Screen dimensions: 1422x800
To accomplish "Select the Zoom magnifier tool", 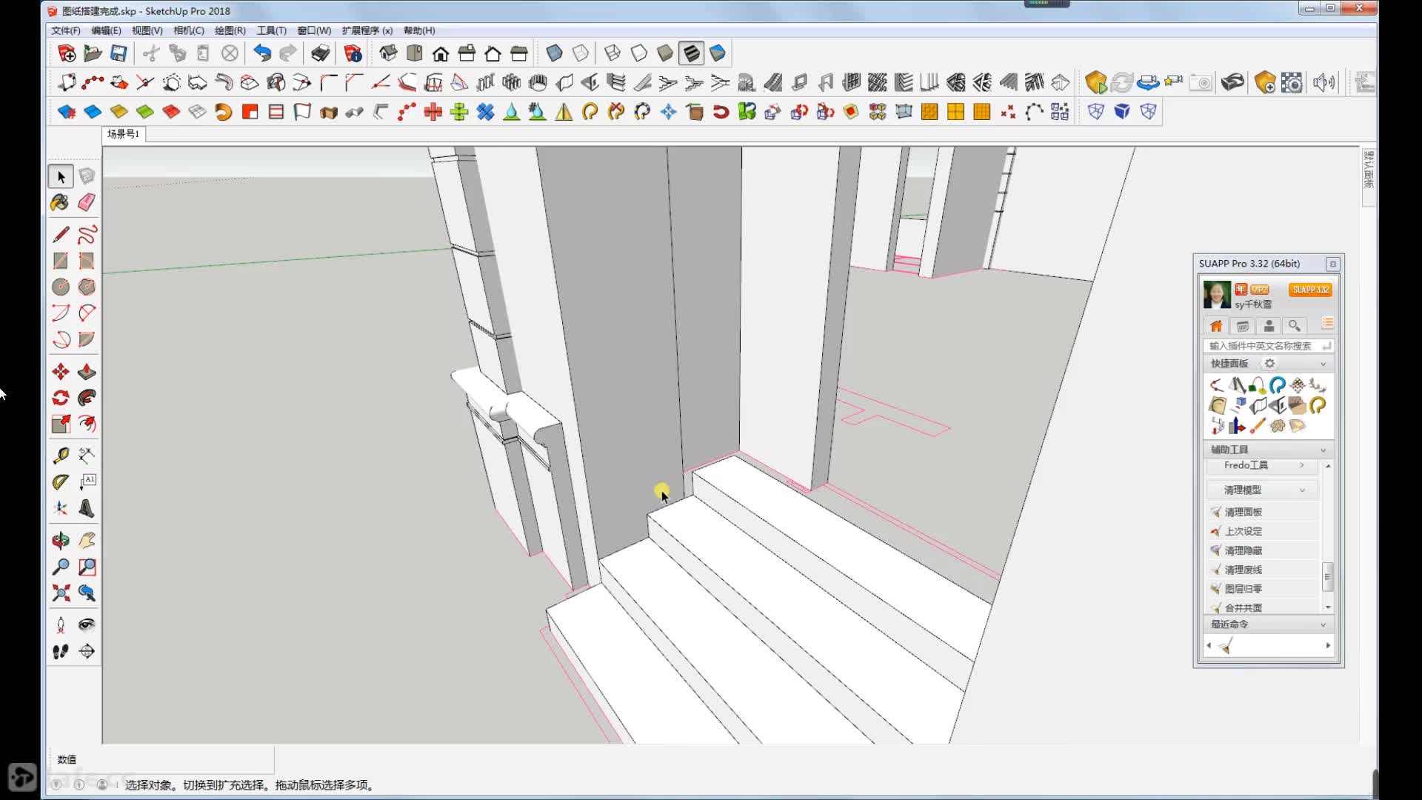I will [x=61, y=567].
